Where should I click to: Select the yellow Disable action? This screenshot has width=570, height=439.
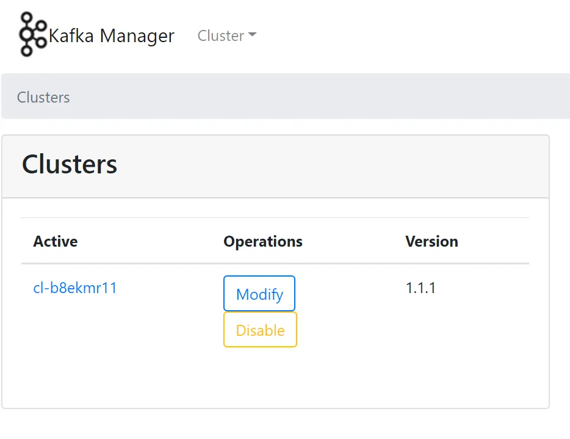click(x=260, y=330)
